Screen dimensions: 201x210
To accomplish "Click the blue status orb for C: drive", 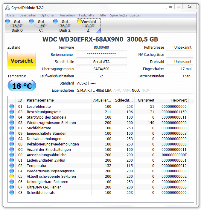I will 31,21.
